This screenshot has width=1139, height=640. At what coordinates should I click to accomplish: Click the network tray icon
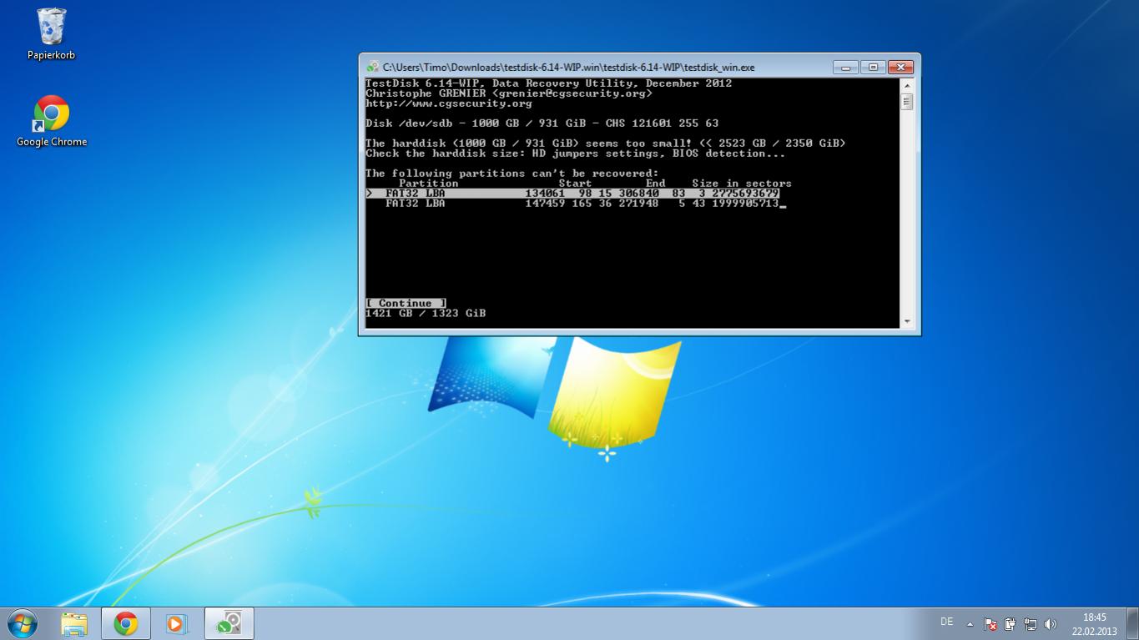coord(1031,624)
